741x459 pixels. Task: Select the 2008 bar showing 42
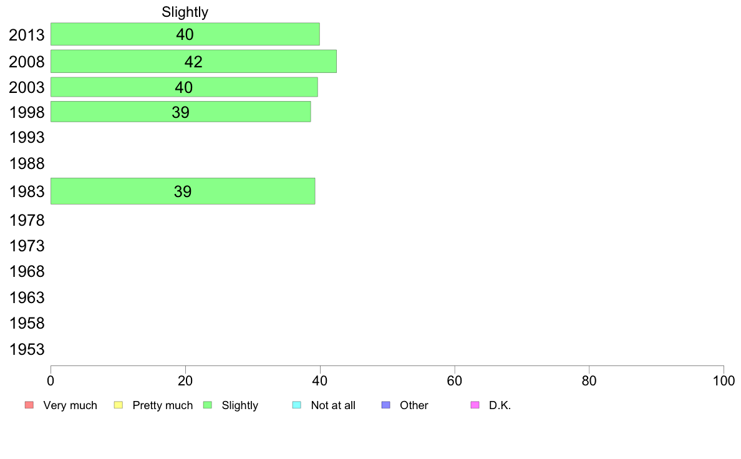click(194, 62)
